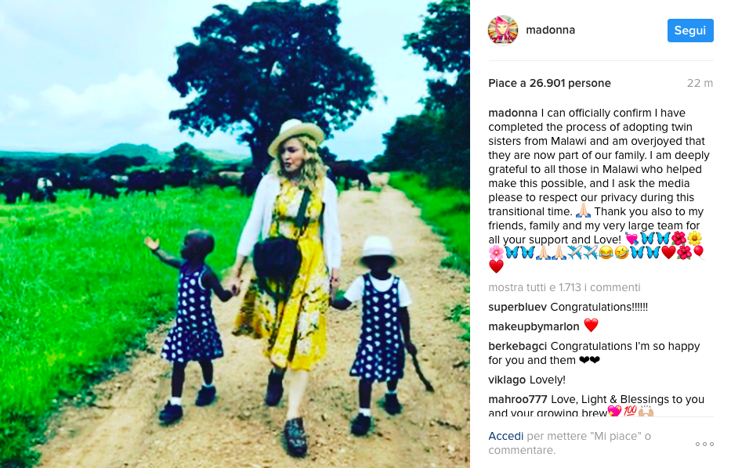Click the red balloon emoji in the caption
This screenshot has height=468, width=731.
coord(700,252)
